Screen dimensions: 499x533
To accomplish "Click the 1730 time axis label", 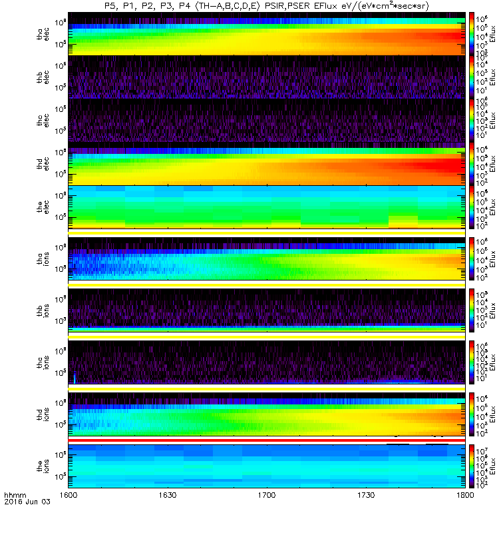I will pos(366,495).
